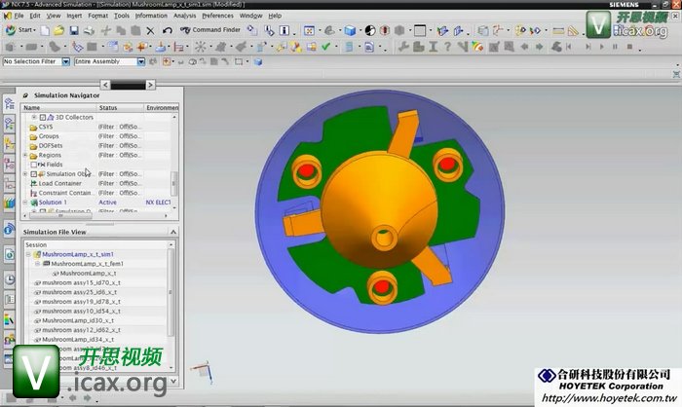Collapse the Solution 1 tree node
682x407 pixels.
click(25, 202)
